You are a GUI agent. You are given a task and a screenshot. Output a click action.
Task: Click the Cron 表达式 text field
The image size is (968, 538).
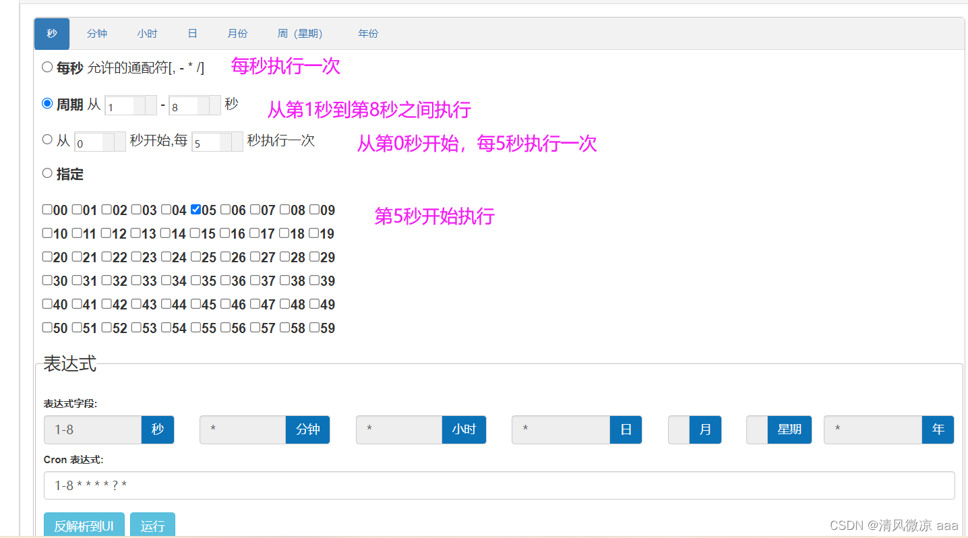pyautogui.click(x=500, y=485)
